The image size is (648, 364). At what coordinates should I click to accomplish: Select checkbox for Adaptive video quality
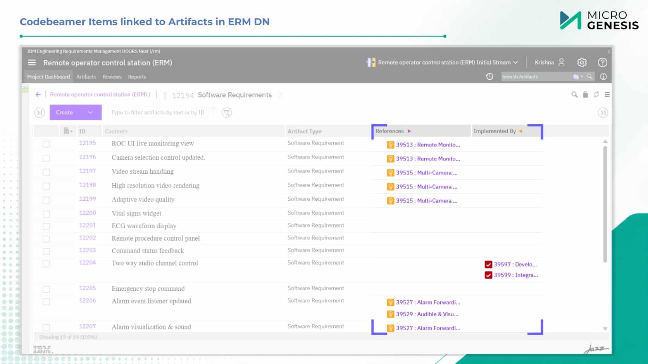click(46, 200)
